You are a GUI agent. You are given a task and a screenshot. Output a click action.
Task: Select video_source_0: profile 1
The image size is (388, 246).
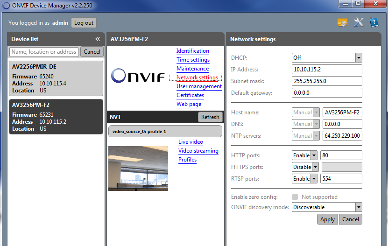[x=165, y=131]
